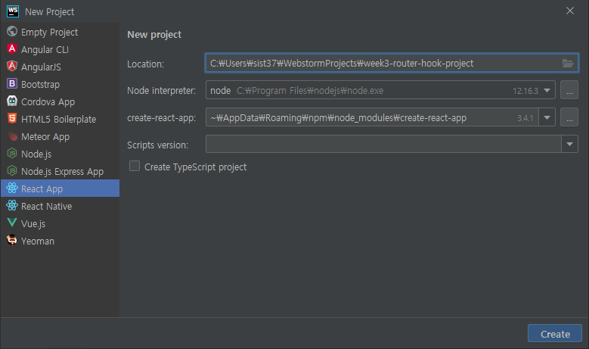This screenshot has width=589, height=349.
Task: Click the "3.4.1" package version text
Action: 525,118
